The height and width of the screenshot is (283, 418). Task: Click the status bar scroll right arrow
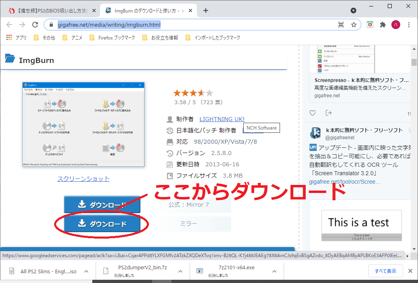[407, 256]
